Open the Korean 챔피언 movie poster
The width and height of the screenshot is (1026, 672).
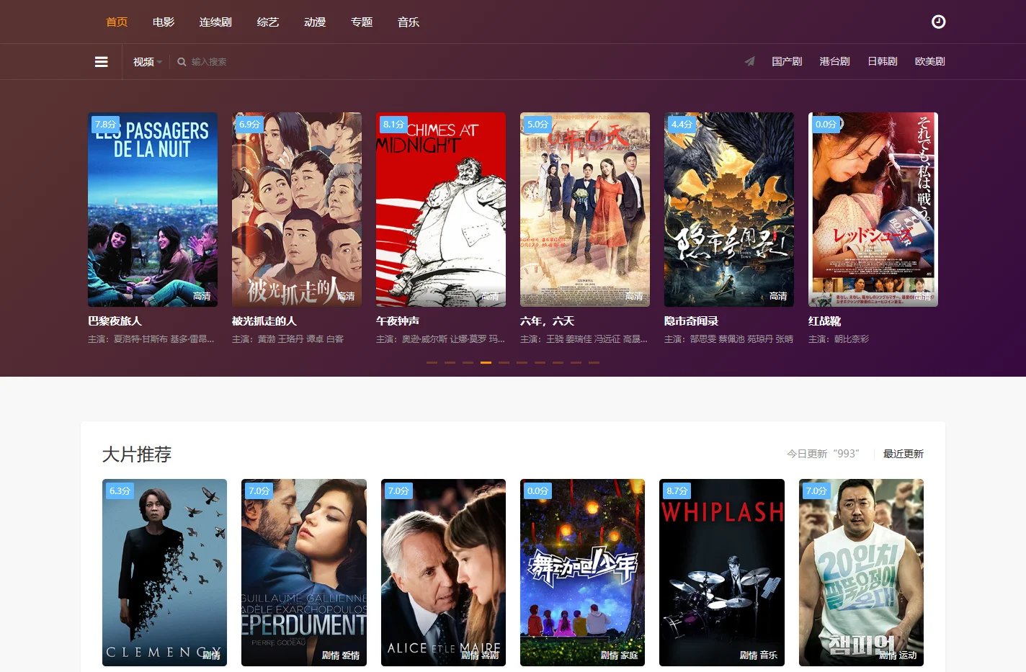tap(861, 573)
